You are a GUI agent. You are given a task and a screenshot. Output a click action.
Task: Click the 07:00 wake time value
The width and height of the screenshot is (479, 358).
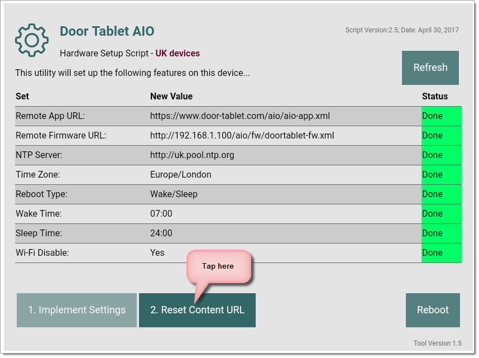pyautogui.click(x=161, y=214)
